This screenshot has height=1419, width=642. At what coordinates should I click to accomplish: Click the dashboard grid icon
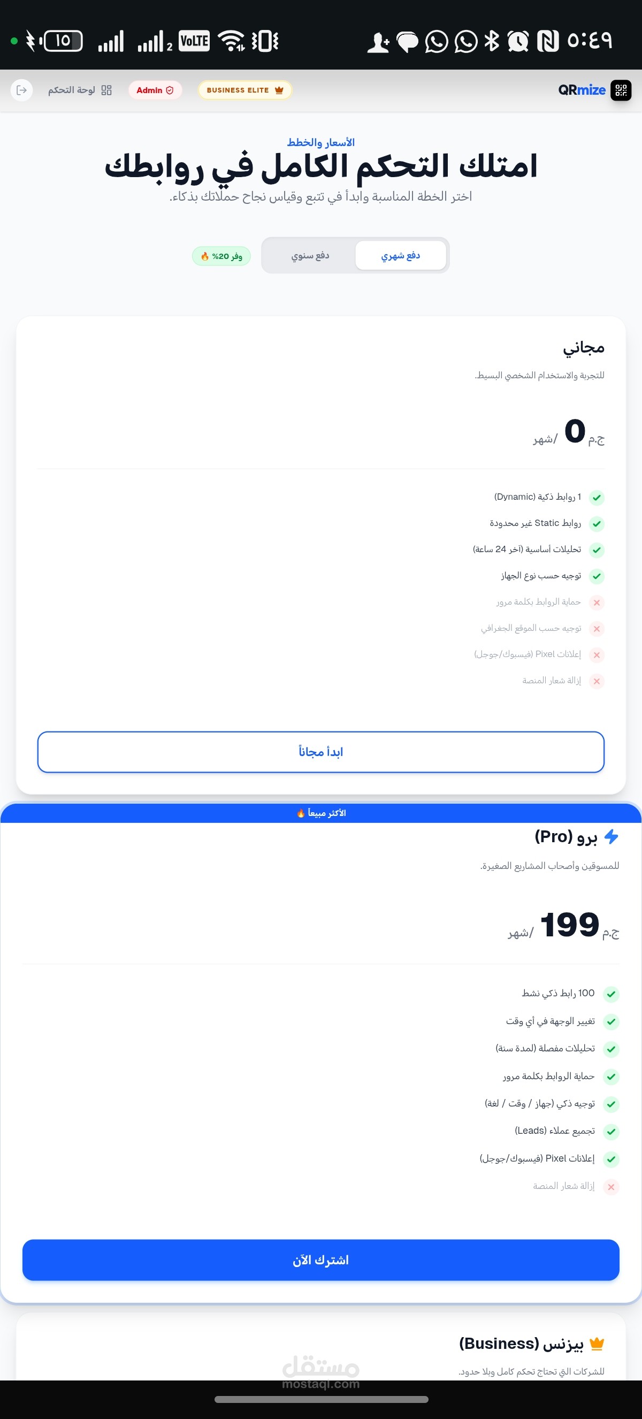coord(107,90)
